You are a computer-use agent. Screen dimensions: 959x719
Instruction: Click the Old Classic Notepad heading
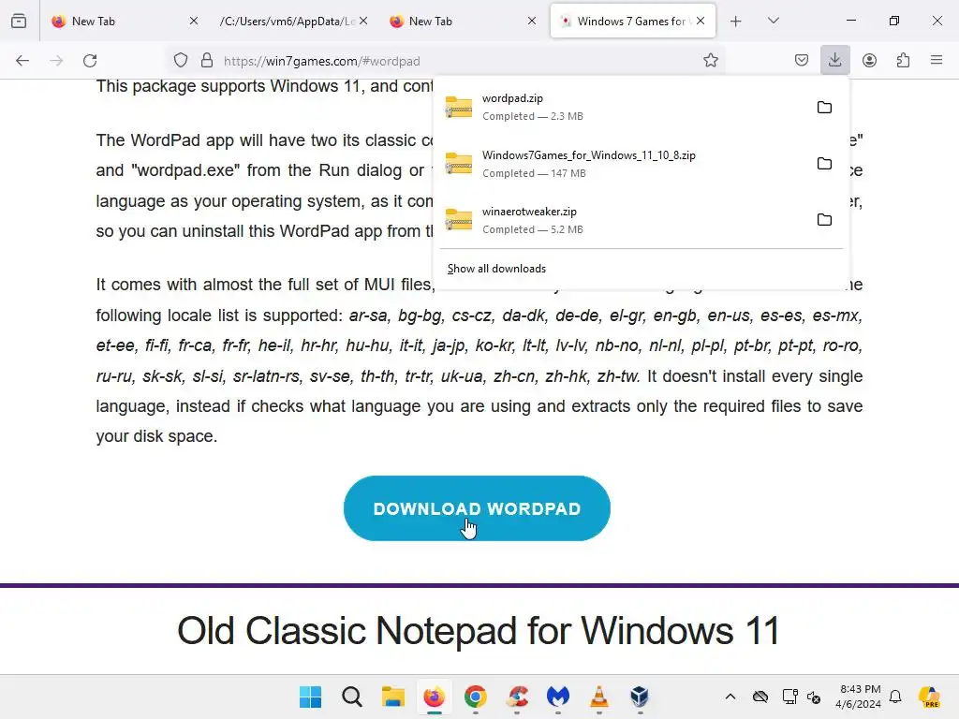point(479,630)
